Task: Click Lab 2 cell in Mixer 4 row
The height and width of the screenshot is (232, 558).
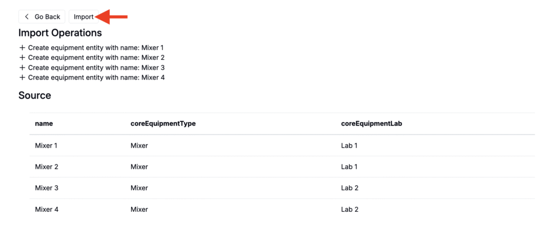Action: [349, 209]
